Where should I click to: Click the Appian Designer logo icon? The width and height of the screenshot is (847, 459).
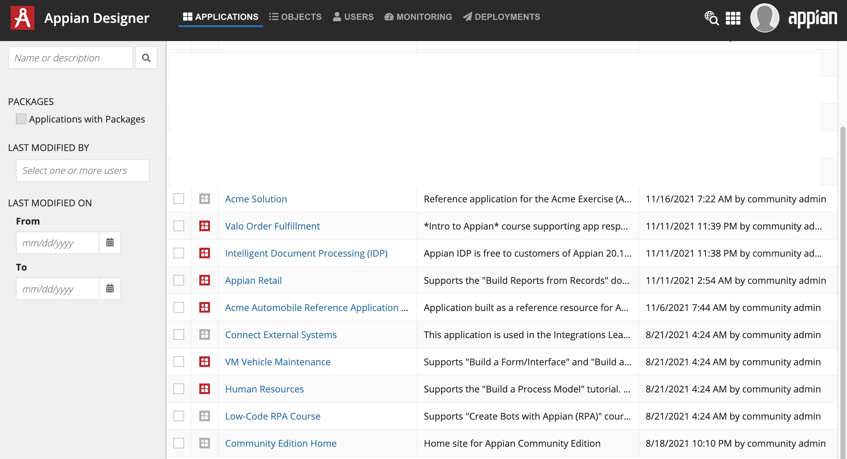[x=23, y=18]
